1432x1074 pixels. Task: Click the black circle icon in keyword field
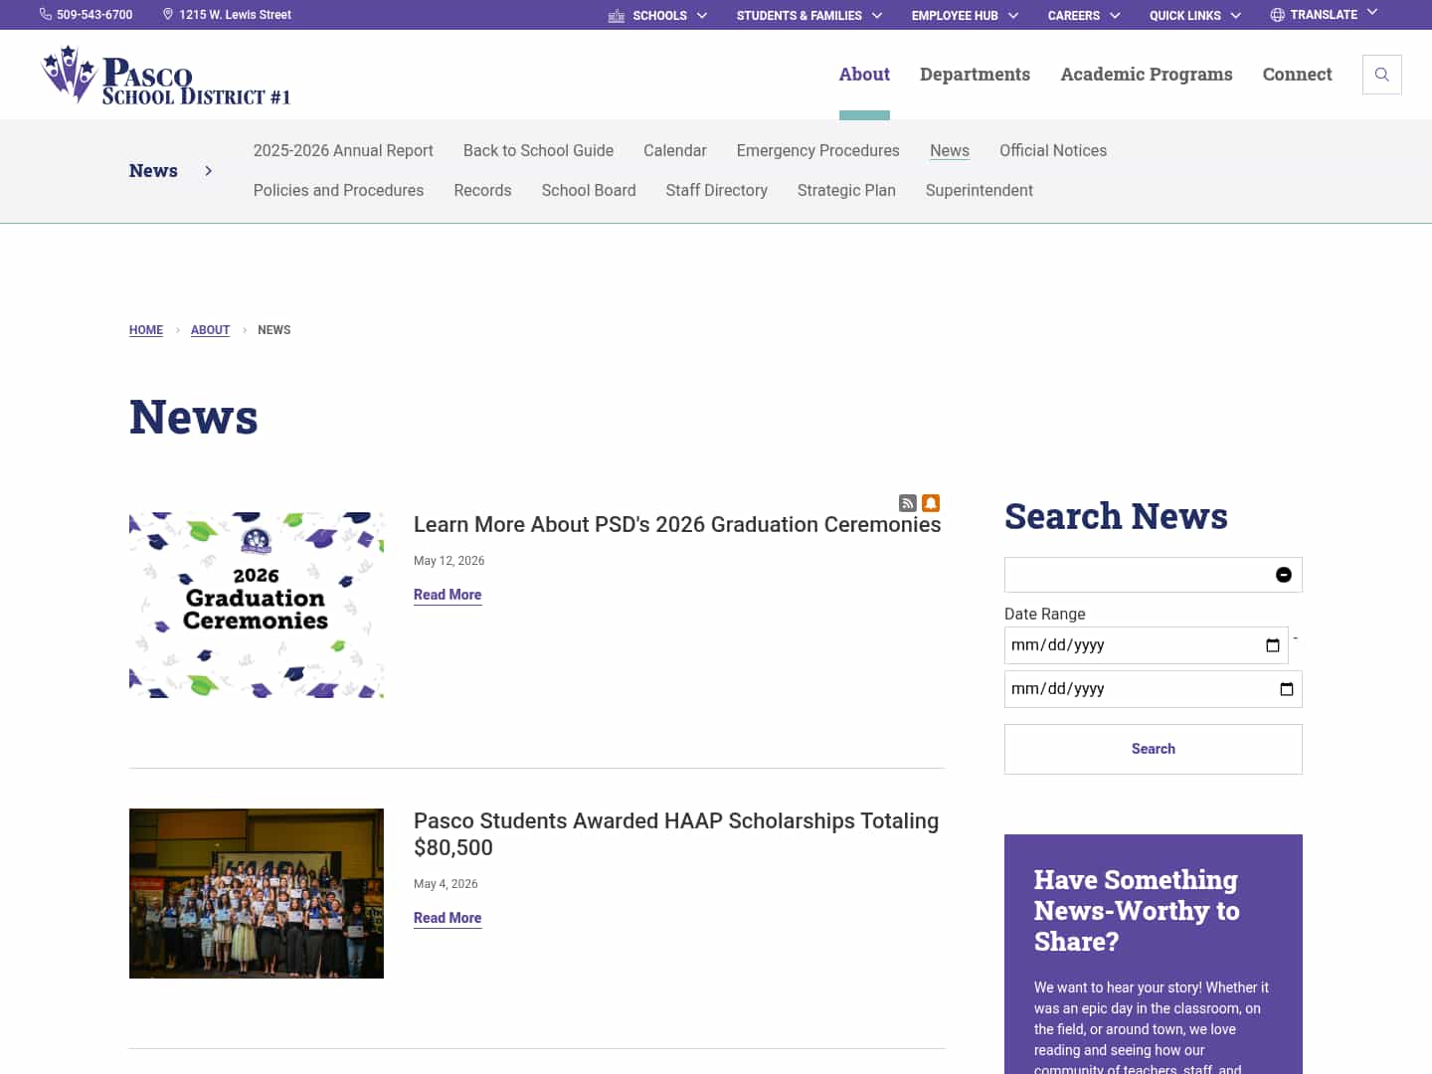1284,575
